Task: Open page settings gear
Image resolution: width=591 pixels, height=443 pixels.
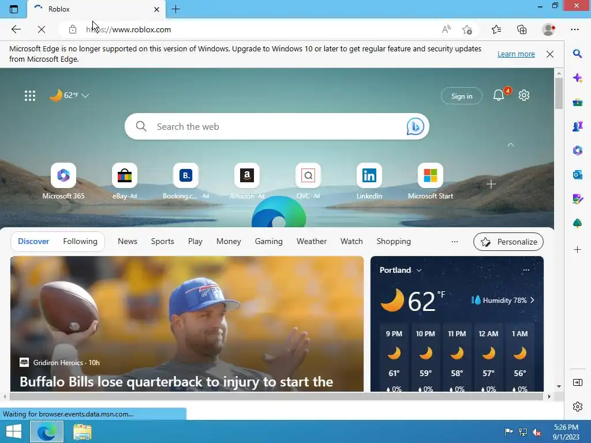Action: pyautogui.click(x=524, y=95)
